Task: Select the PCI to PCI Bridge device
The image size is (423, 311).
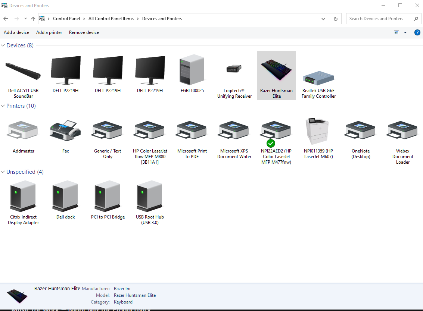Action: pyautogui.click(x=108, y=200)
